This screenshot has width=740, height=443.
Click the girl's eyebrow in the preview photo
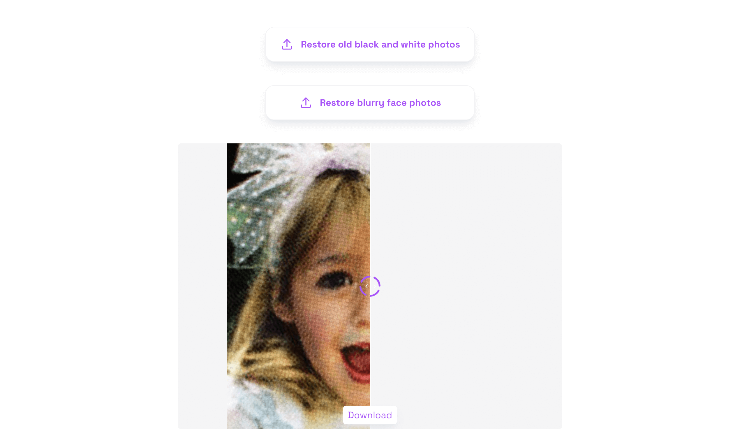click(x=334, y=258)
